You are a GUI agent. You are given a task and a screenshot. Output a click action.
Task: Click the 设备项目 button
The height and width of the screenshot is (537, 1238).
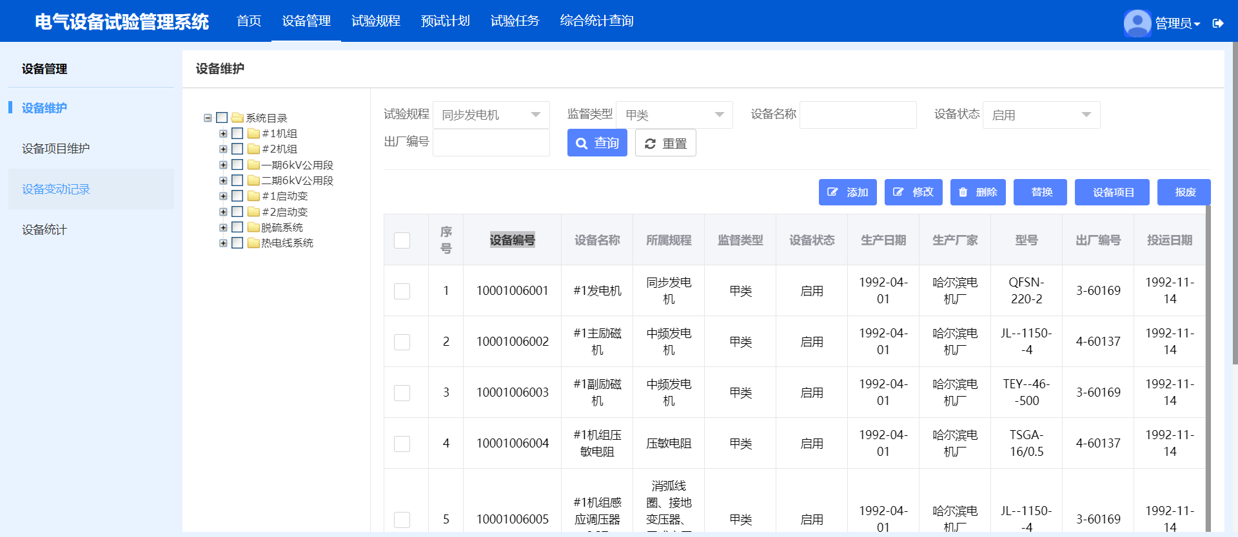point(1112,192)
